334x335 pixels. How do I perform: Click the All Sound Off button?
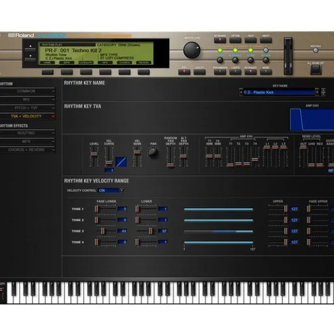tap(315, 69)
